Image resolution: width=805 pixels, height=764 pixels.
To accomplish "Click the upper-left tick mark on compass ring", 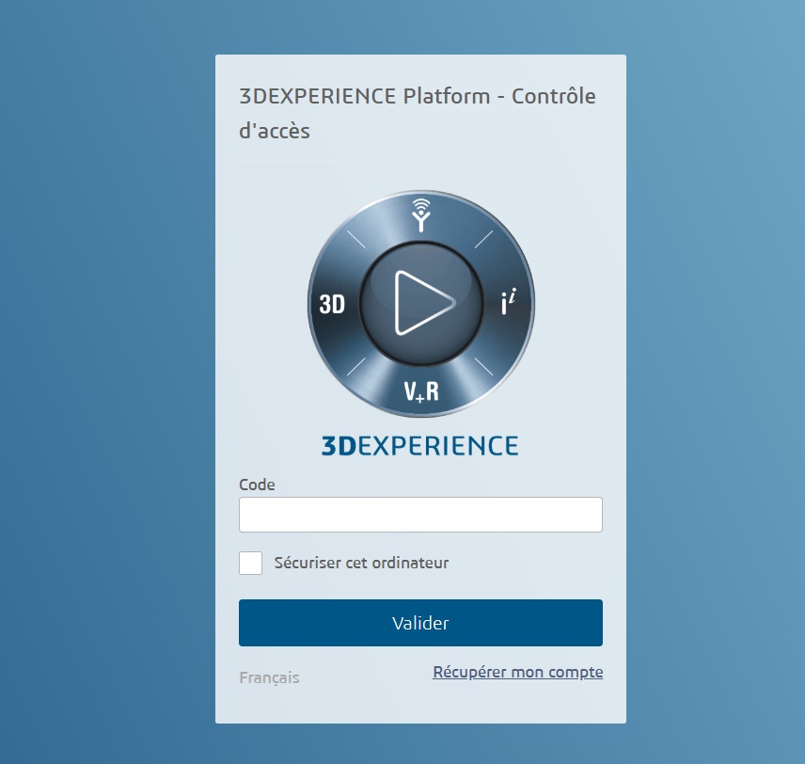I will 356,239.
